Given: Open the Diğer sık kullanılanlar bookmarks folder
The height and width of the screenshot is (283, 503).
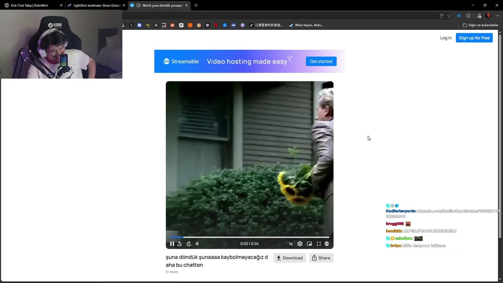Looking at the screenshot, I should pyautogui.click(x=480, y=25).
